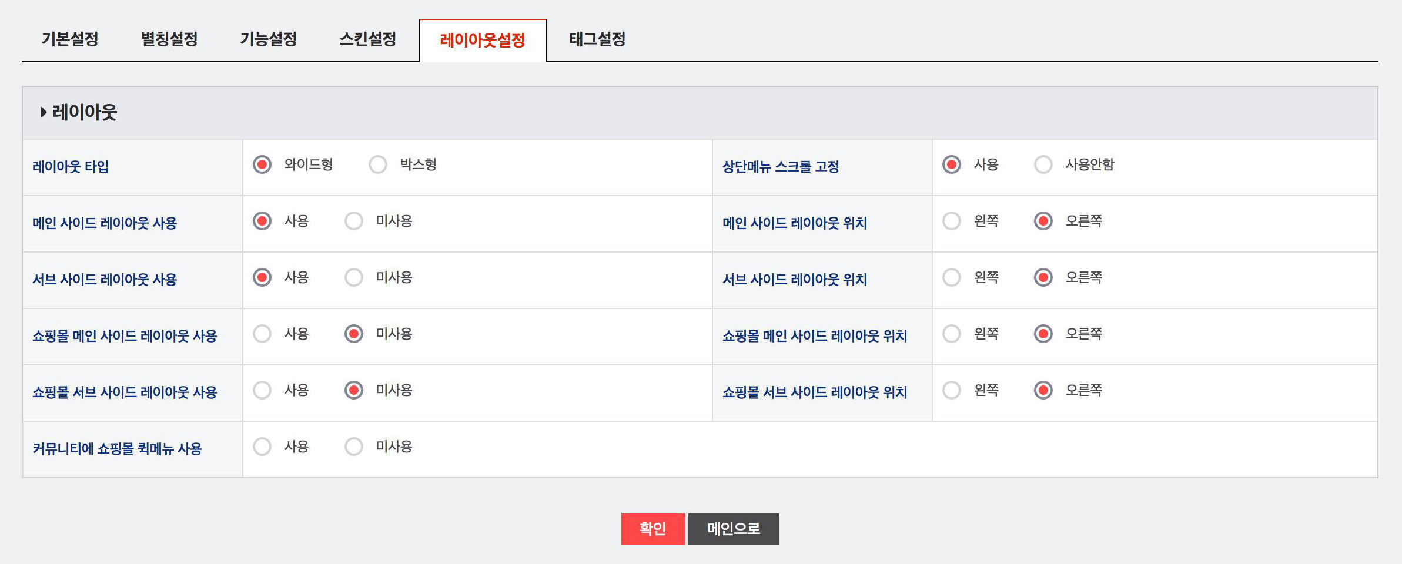Open the 기능설정 tab
The height and width of the screenshot is (564, 1402).
point(269,39)
